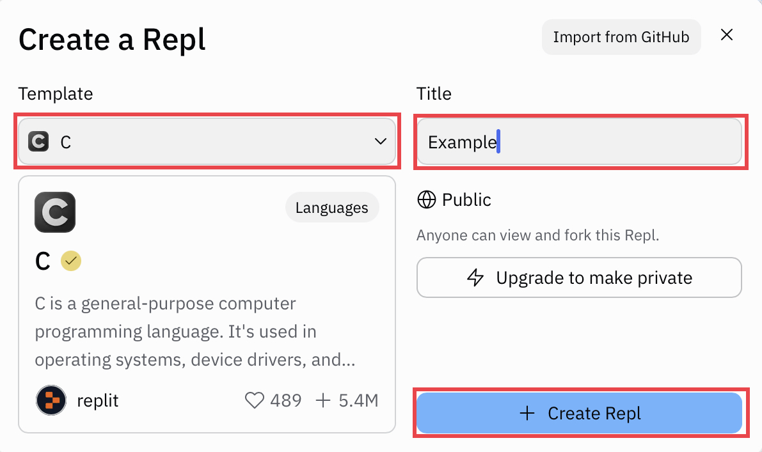
Task: Click the large C logo in template card
Action: (x=55, y=212)
